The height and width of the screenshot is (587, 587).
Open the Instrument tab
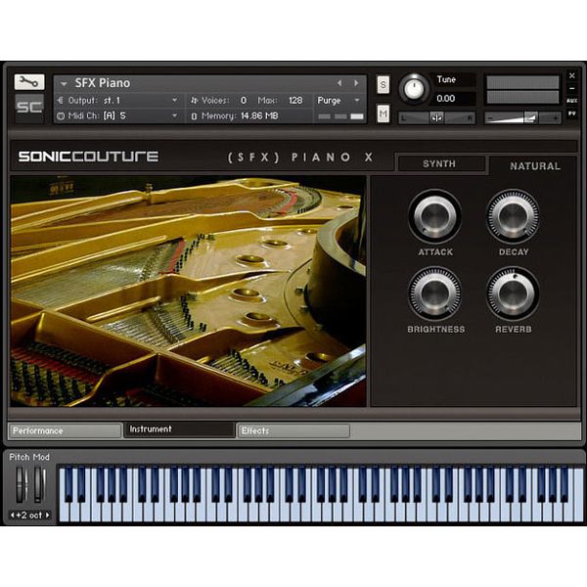(180, 429)
